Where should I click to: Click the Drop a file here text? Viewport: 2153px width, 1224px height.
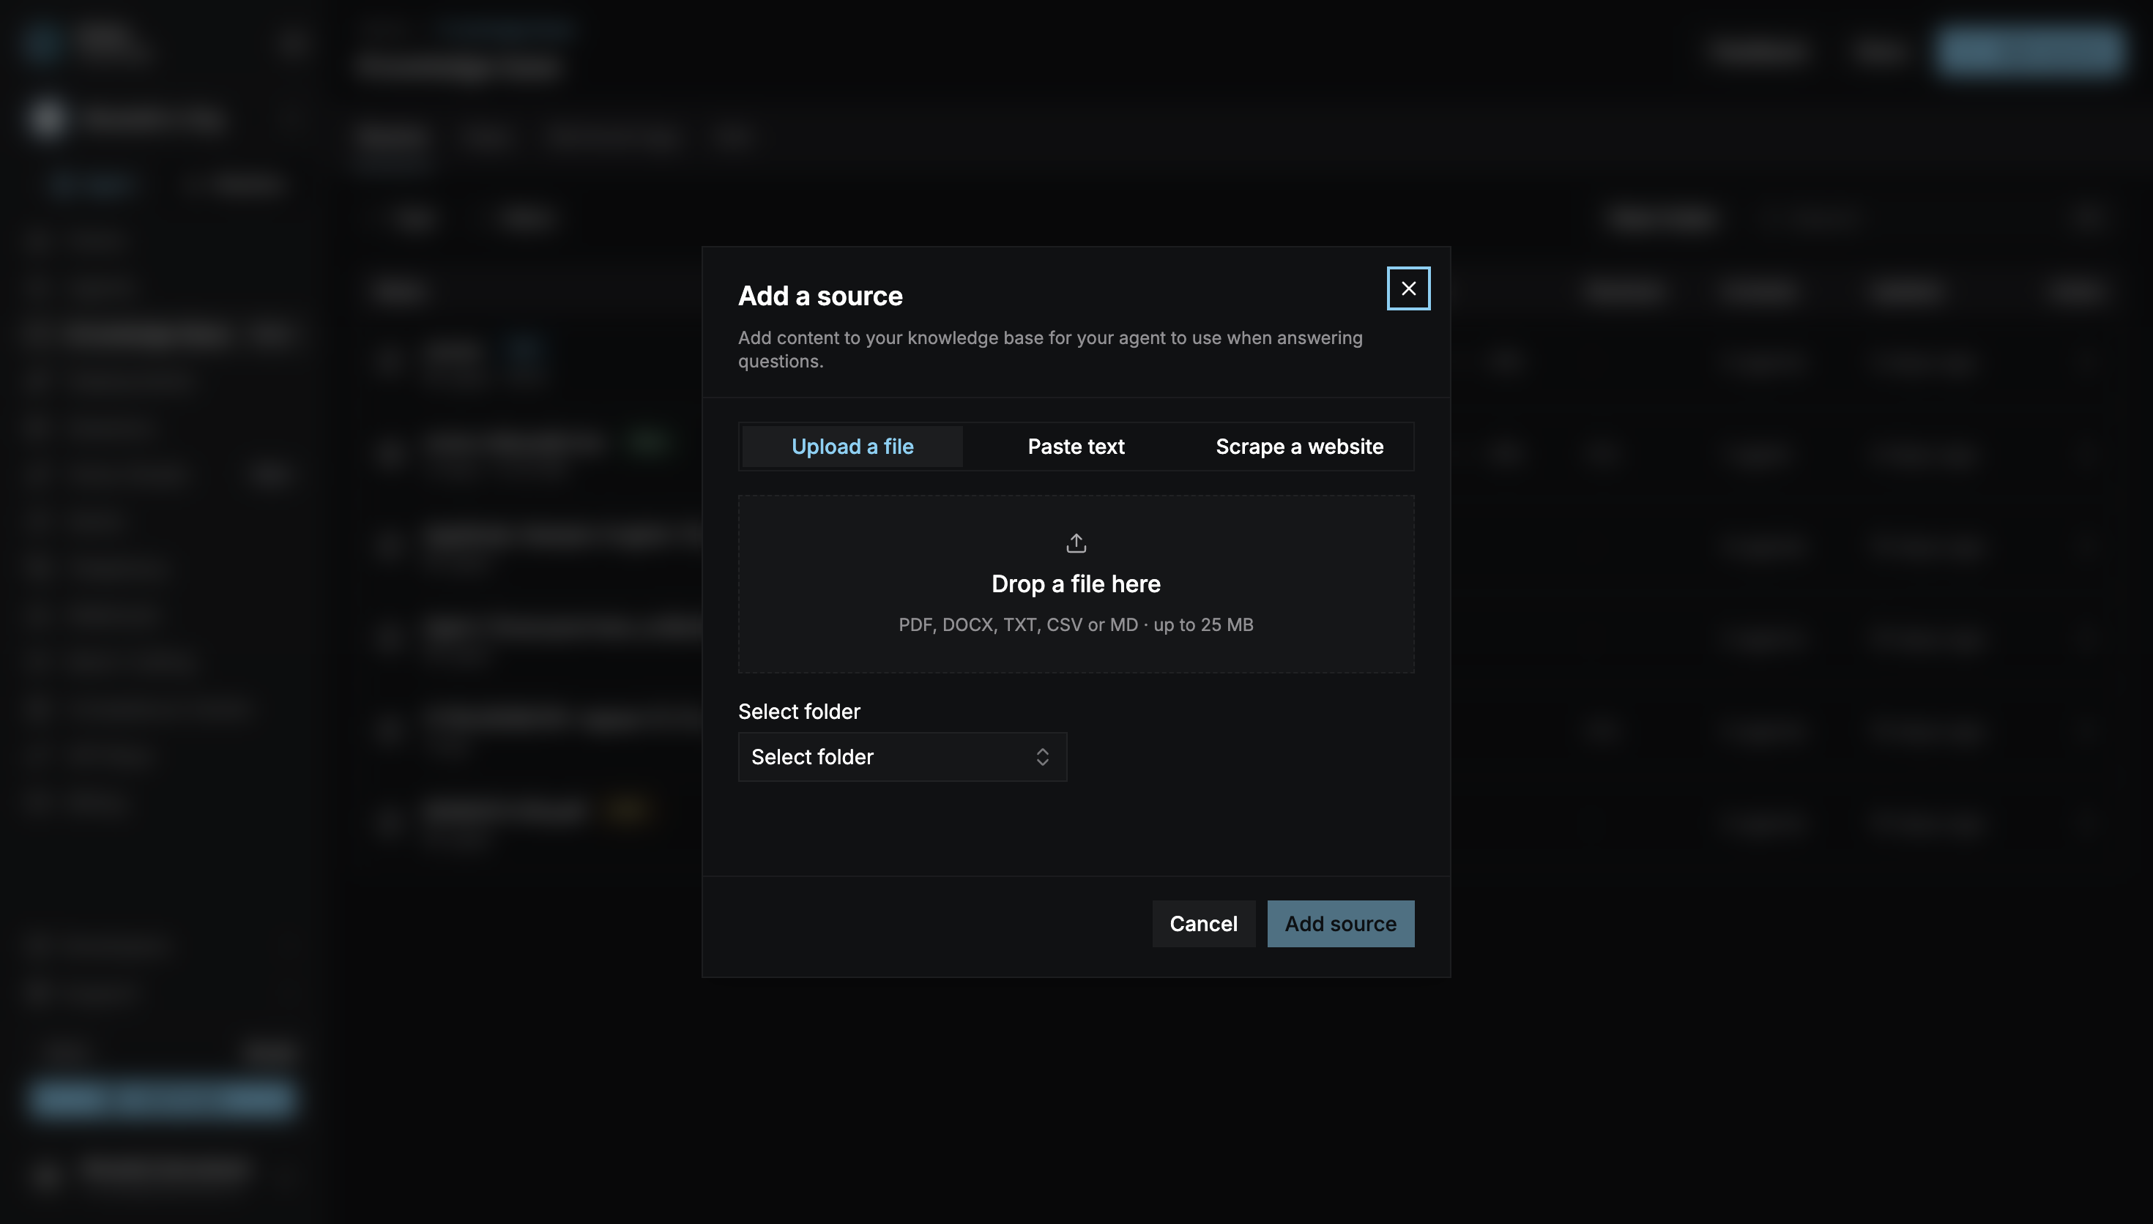pos(1076,583)
